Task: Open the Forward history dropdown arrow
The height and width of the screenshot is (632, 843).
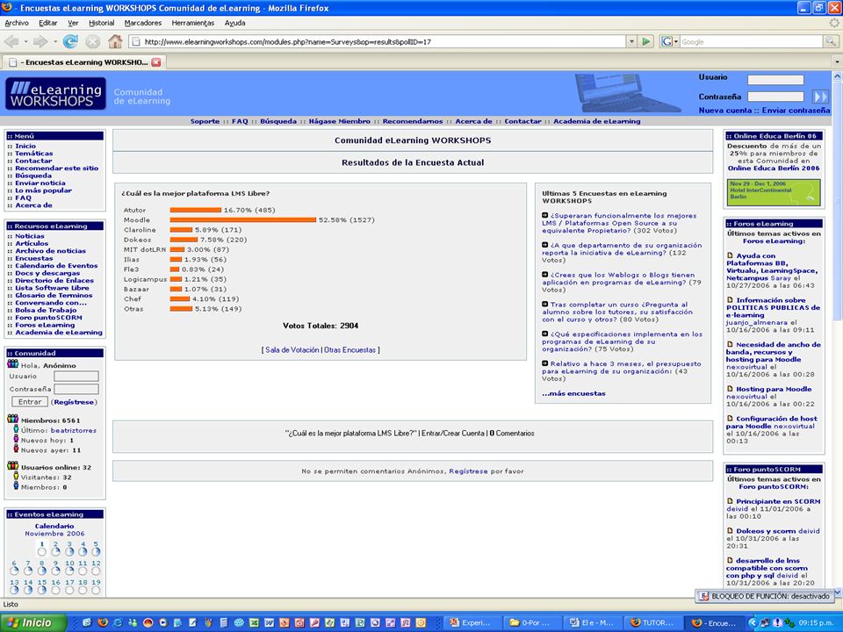Action: [x=54, y=41]
